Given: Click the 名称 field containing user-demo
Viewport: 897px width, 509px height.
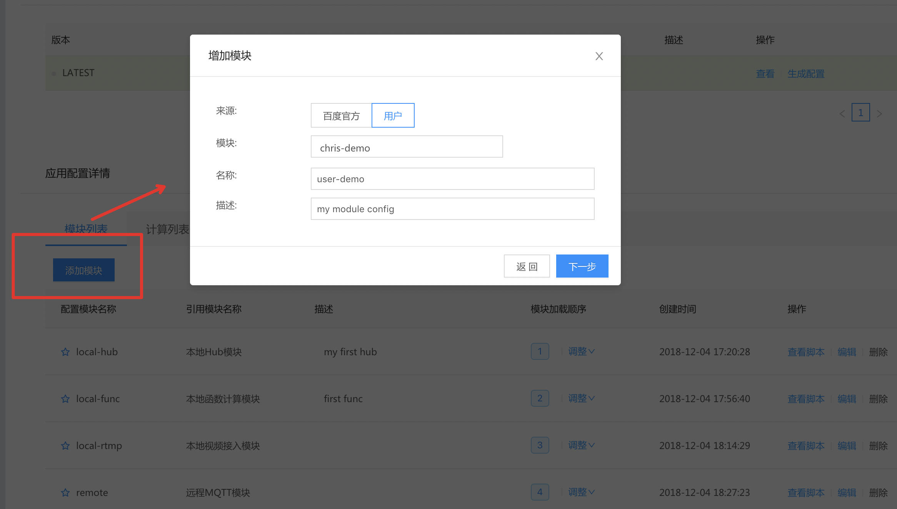Looking at the screenshot, I should click(452, 179).
